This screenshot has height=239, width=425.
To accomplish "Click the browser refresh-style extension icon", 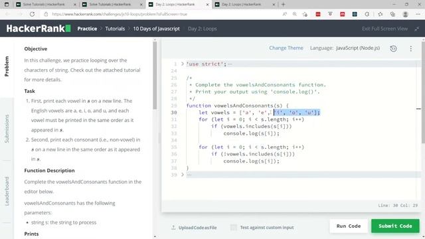I will tap(367, 14).
